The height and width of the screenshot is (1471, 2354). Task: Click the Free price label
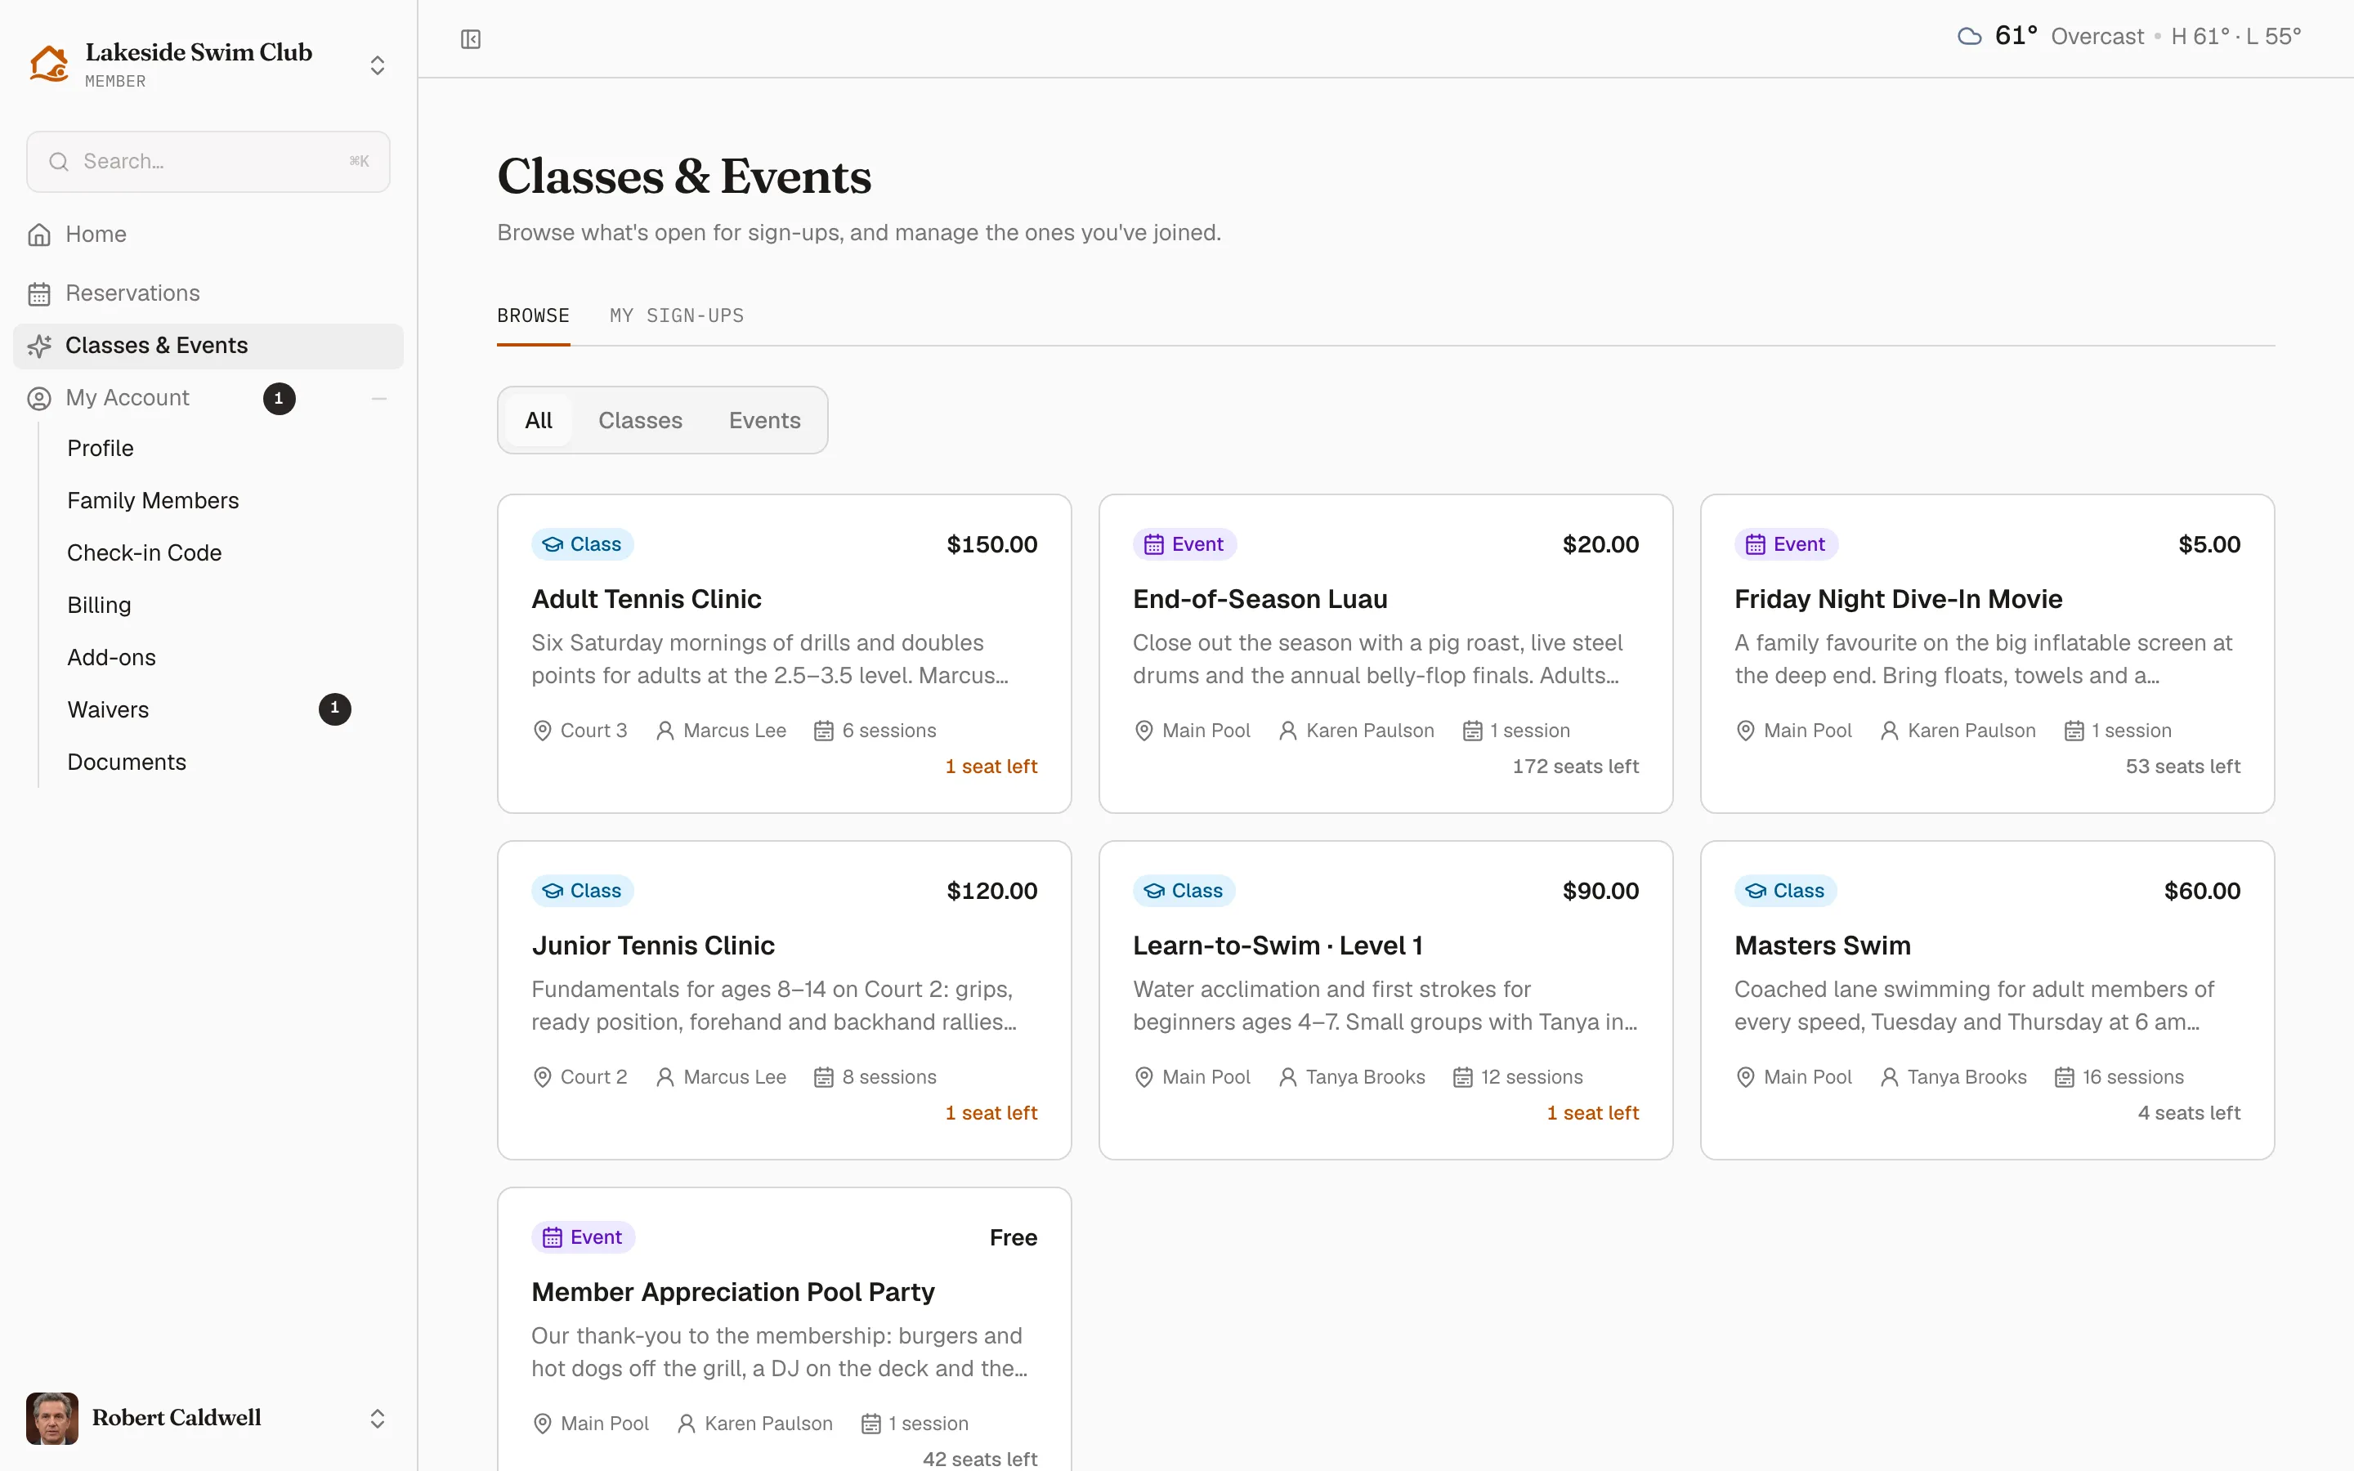point(1013,1237)
